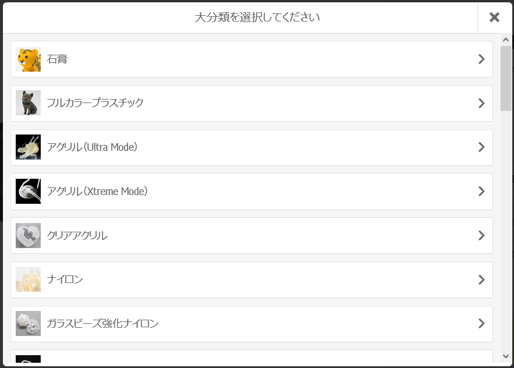514x368 pixels.
Task: Open the クリアアクリル chevron arrow
Action: [481, 235]
